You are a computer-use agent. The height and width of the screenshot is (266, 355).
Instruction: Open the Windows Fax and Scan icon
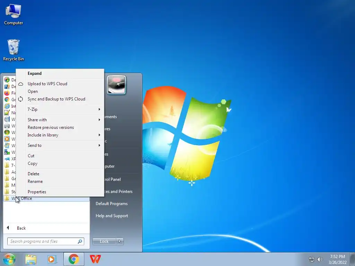7,126
